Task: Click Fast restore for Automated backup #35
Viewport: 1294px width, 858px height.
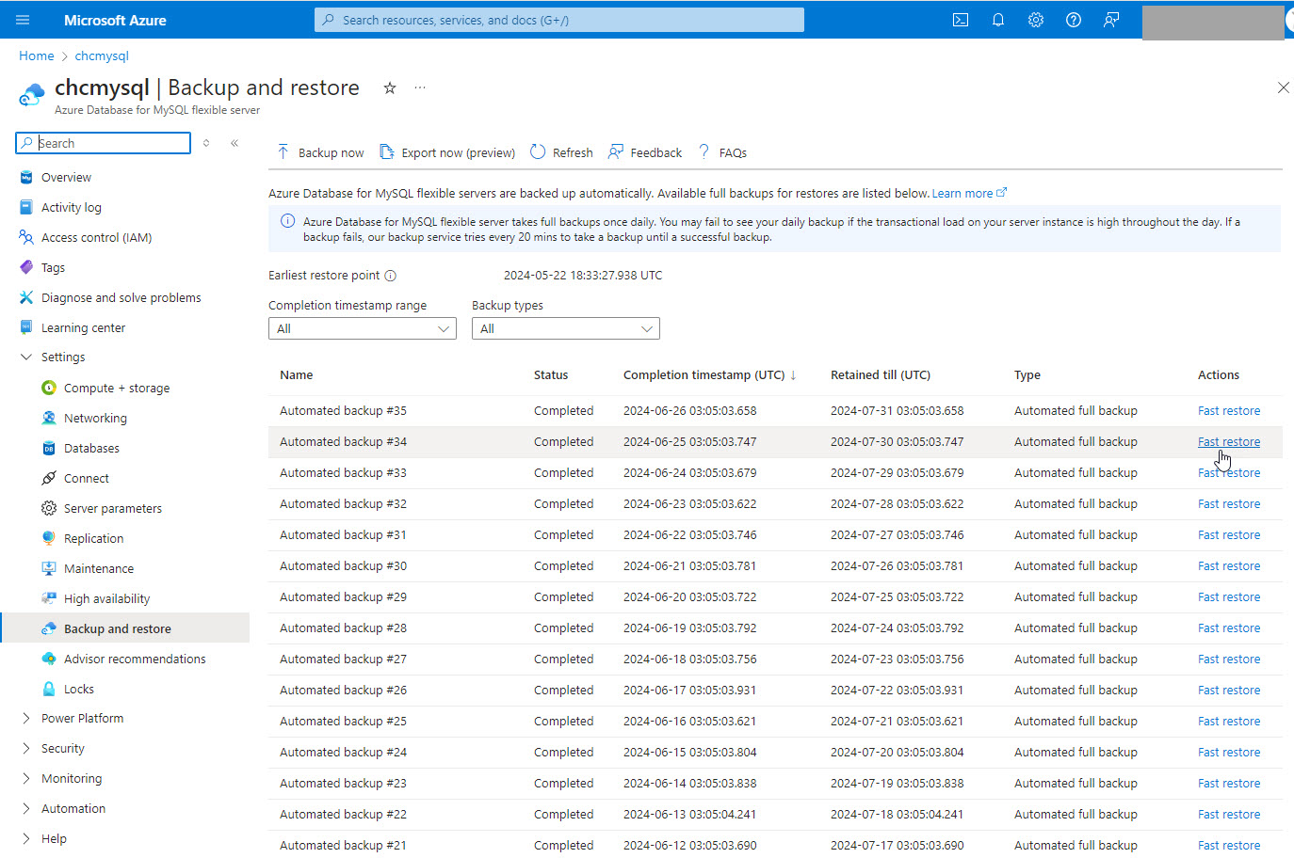Action: click(1229, 411)
